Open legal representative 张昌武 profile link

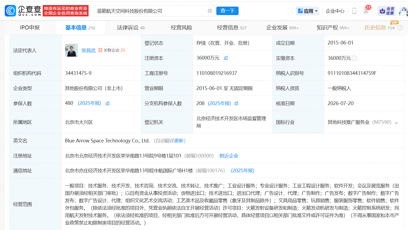pyautogui.click(x=88, y=50)
